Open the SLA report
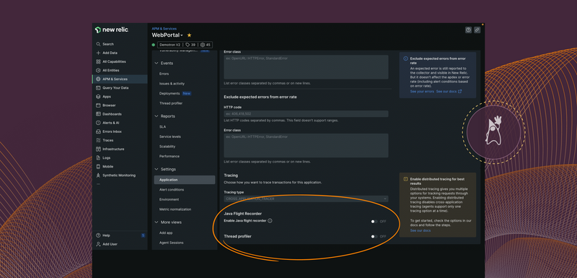577x278 pixels. [163, 126]
